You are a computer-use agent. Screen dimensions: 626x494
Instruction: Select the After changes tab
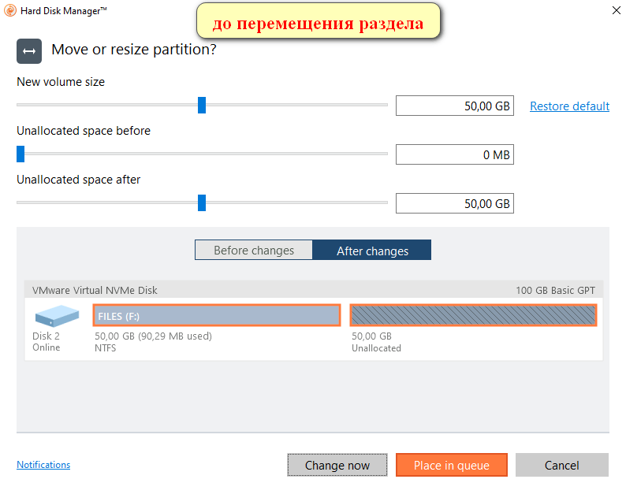click(372, 251)
